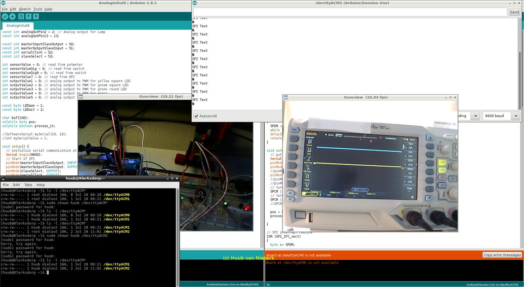Click the New sketch icon
Screen dimensions: 524x287
(x=21, y=17)
